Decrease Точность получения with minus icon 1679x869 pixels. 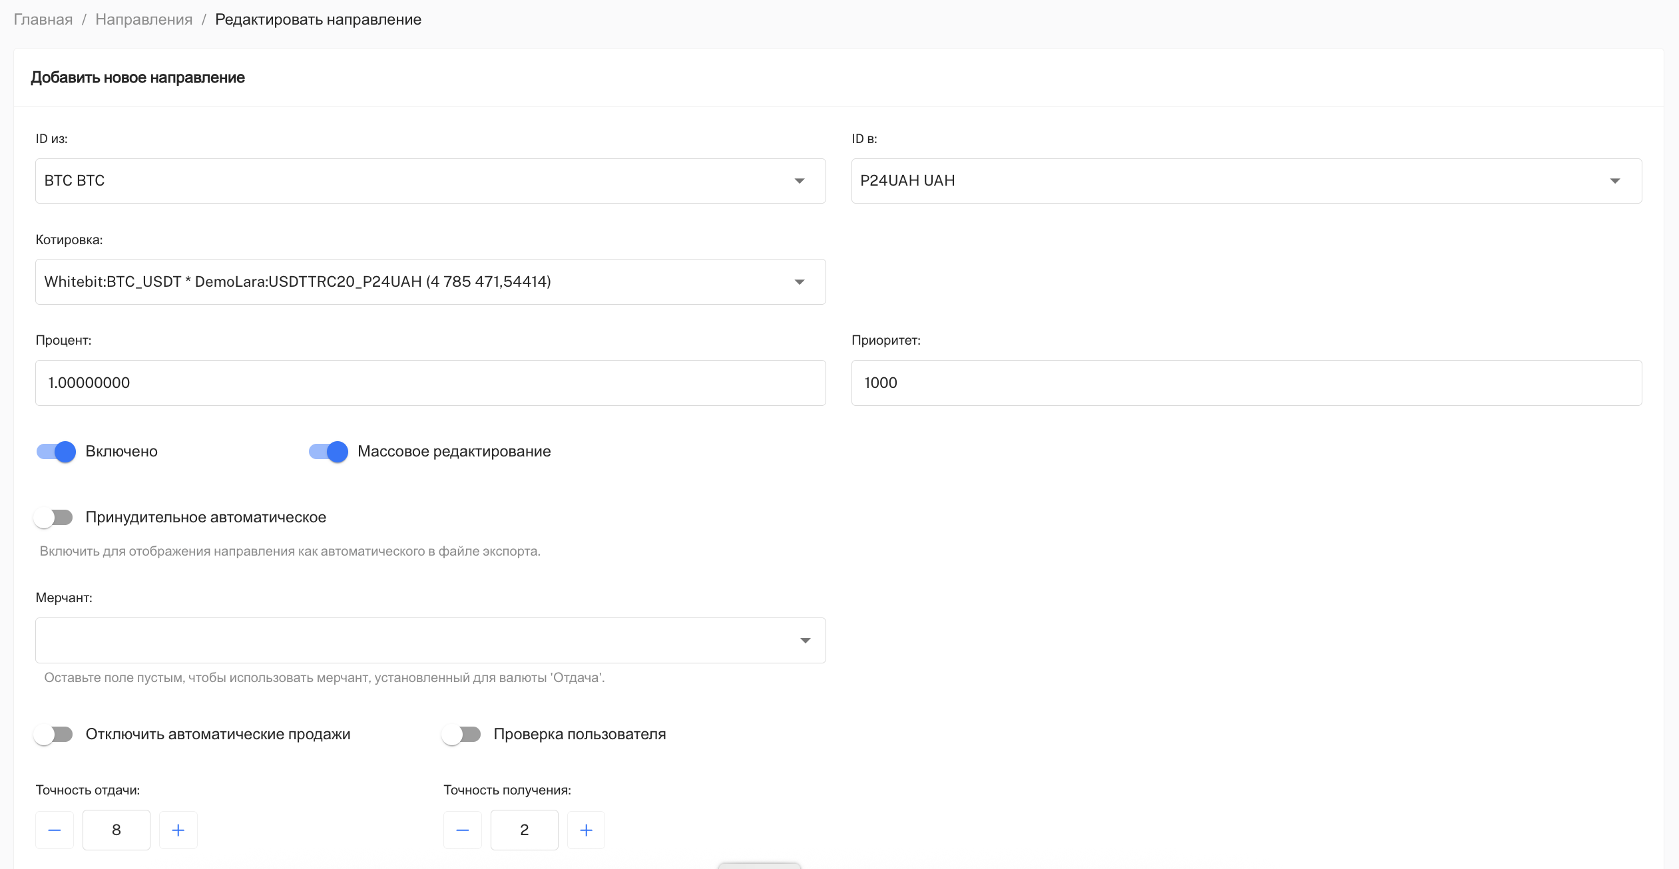pos(463,830)
